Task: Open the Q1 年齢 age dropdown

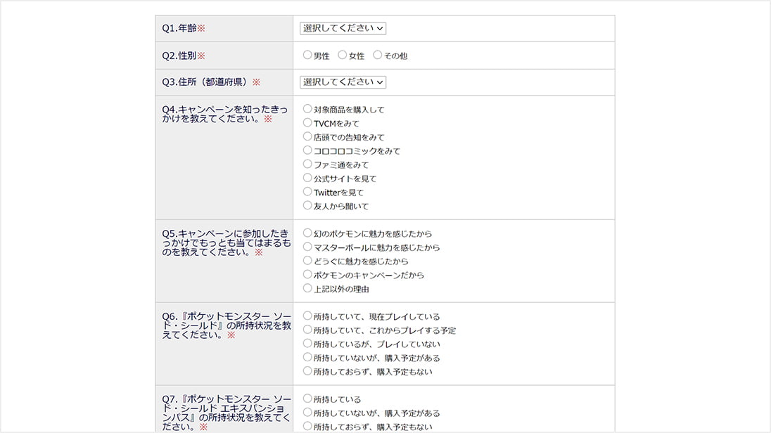Action: (343, 28)
